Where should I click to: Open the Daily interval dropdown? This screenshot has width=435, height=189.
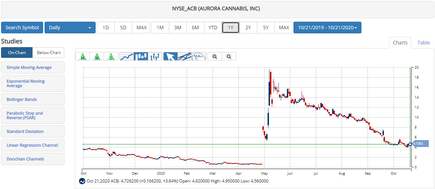point(70,28)
